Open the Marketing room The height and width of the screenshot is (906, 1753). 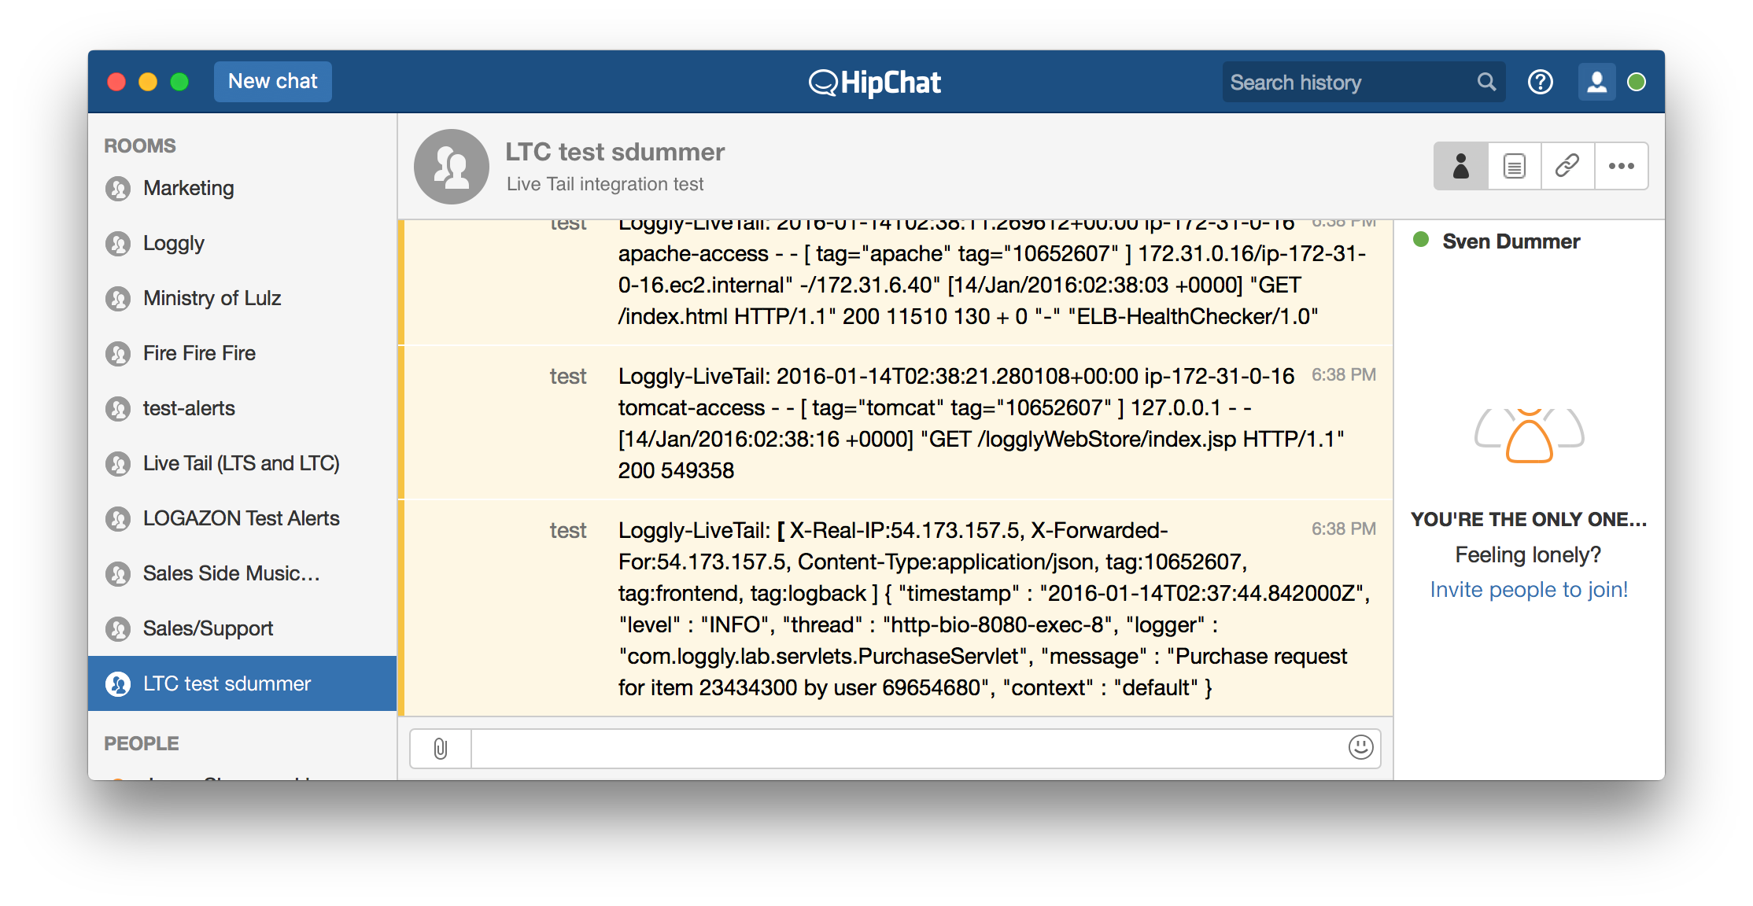click(188, 188)
